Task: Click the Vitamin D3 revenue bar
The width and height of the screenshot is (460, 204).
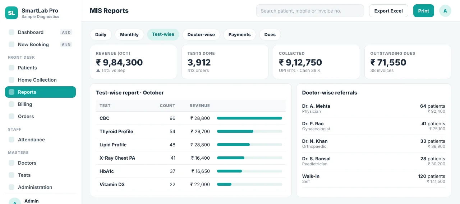Action: click(x=249, y=184)
